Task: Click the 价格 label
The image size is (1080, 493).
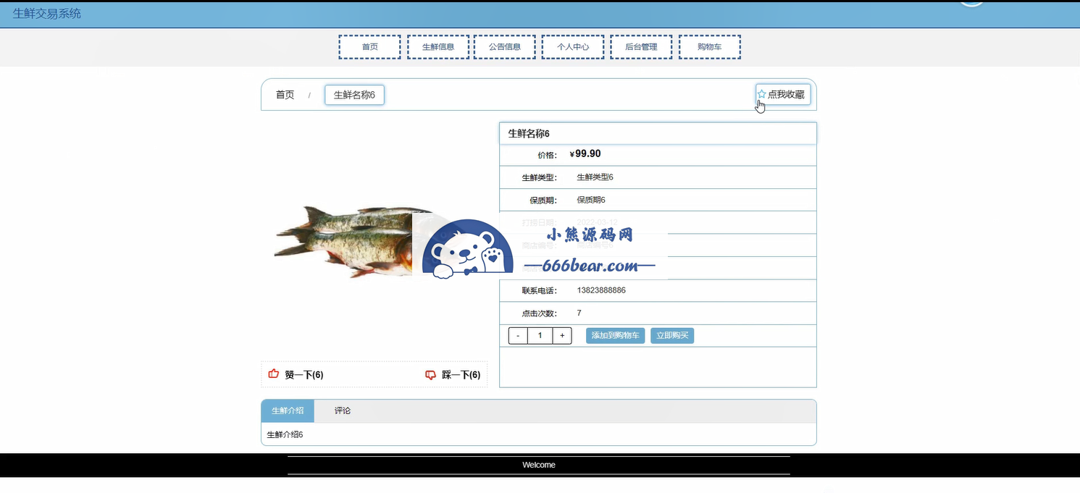Action: click(x=548, y=155)
